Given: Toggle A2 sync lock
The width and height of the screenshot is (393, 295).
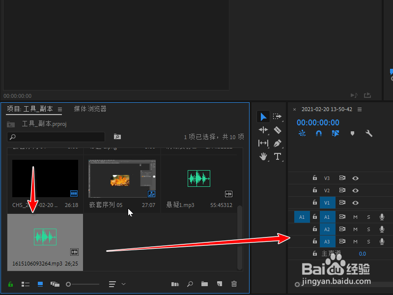Looking at the screenshot, I should [342, 229].
